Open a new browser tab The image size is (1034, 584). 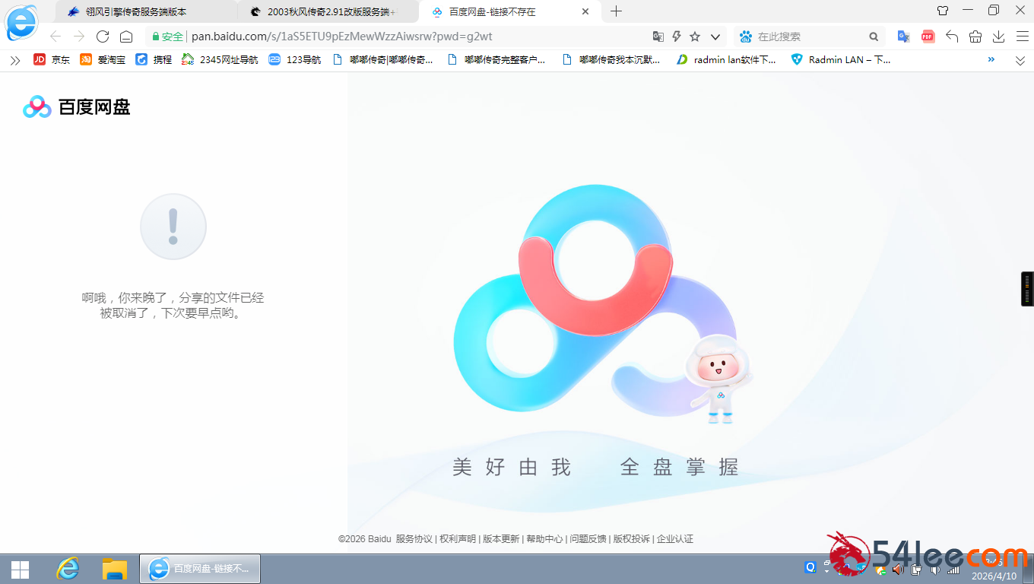pos(616,11)
